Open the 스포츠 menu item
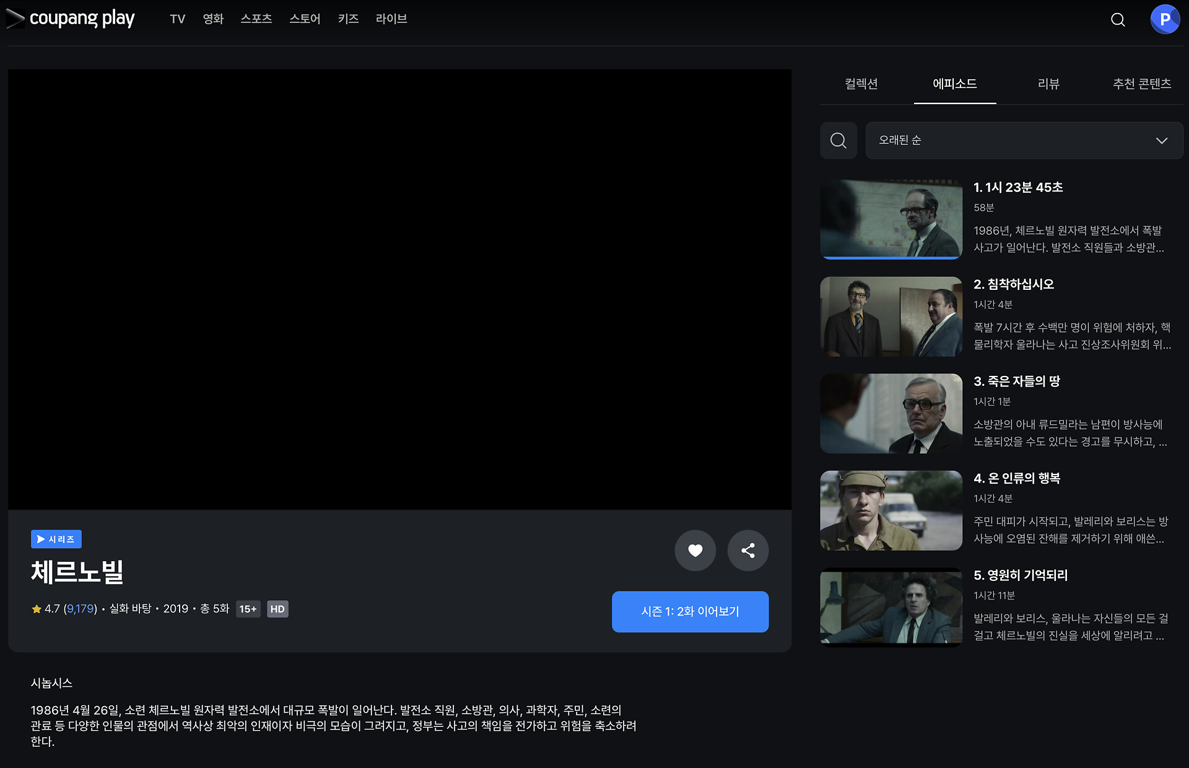Screen dimensions: 1189x768 pos(256,19)
